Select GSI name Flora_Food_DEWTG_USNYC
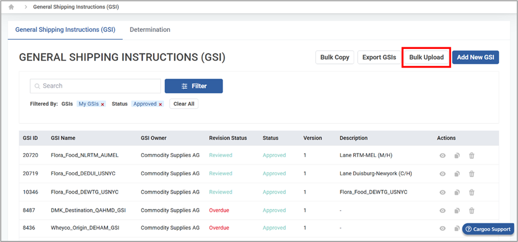This screenshot has height=242, width=518. click(x=85, y=192)
